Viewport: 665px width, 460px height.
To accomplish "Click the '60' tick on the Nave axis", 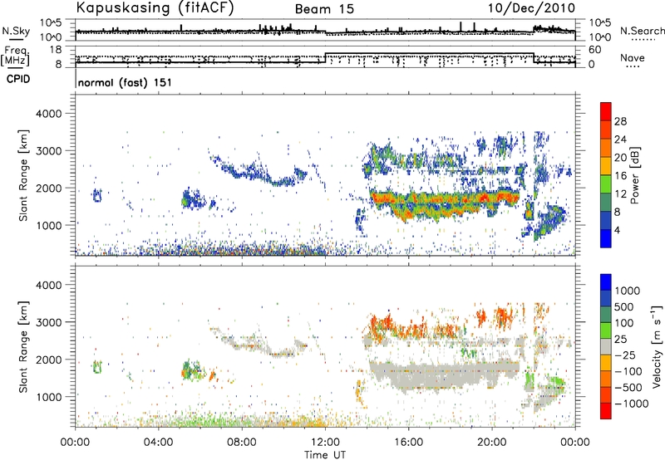I will (595, 50).
